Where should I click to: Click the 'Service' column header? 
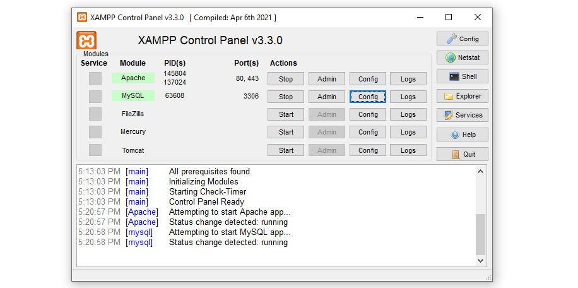click(94, 63)
